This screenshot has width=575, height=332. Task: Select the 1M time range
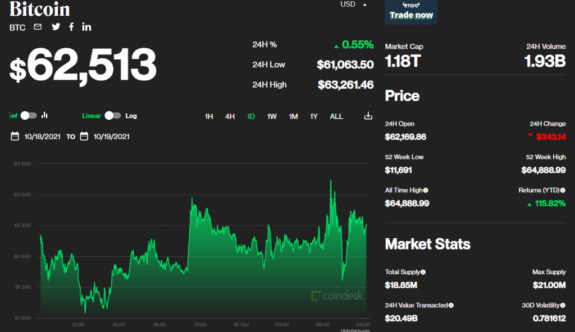coord(293,117)
